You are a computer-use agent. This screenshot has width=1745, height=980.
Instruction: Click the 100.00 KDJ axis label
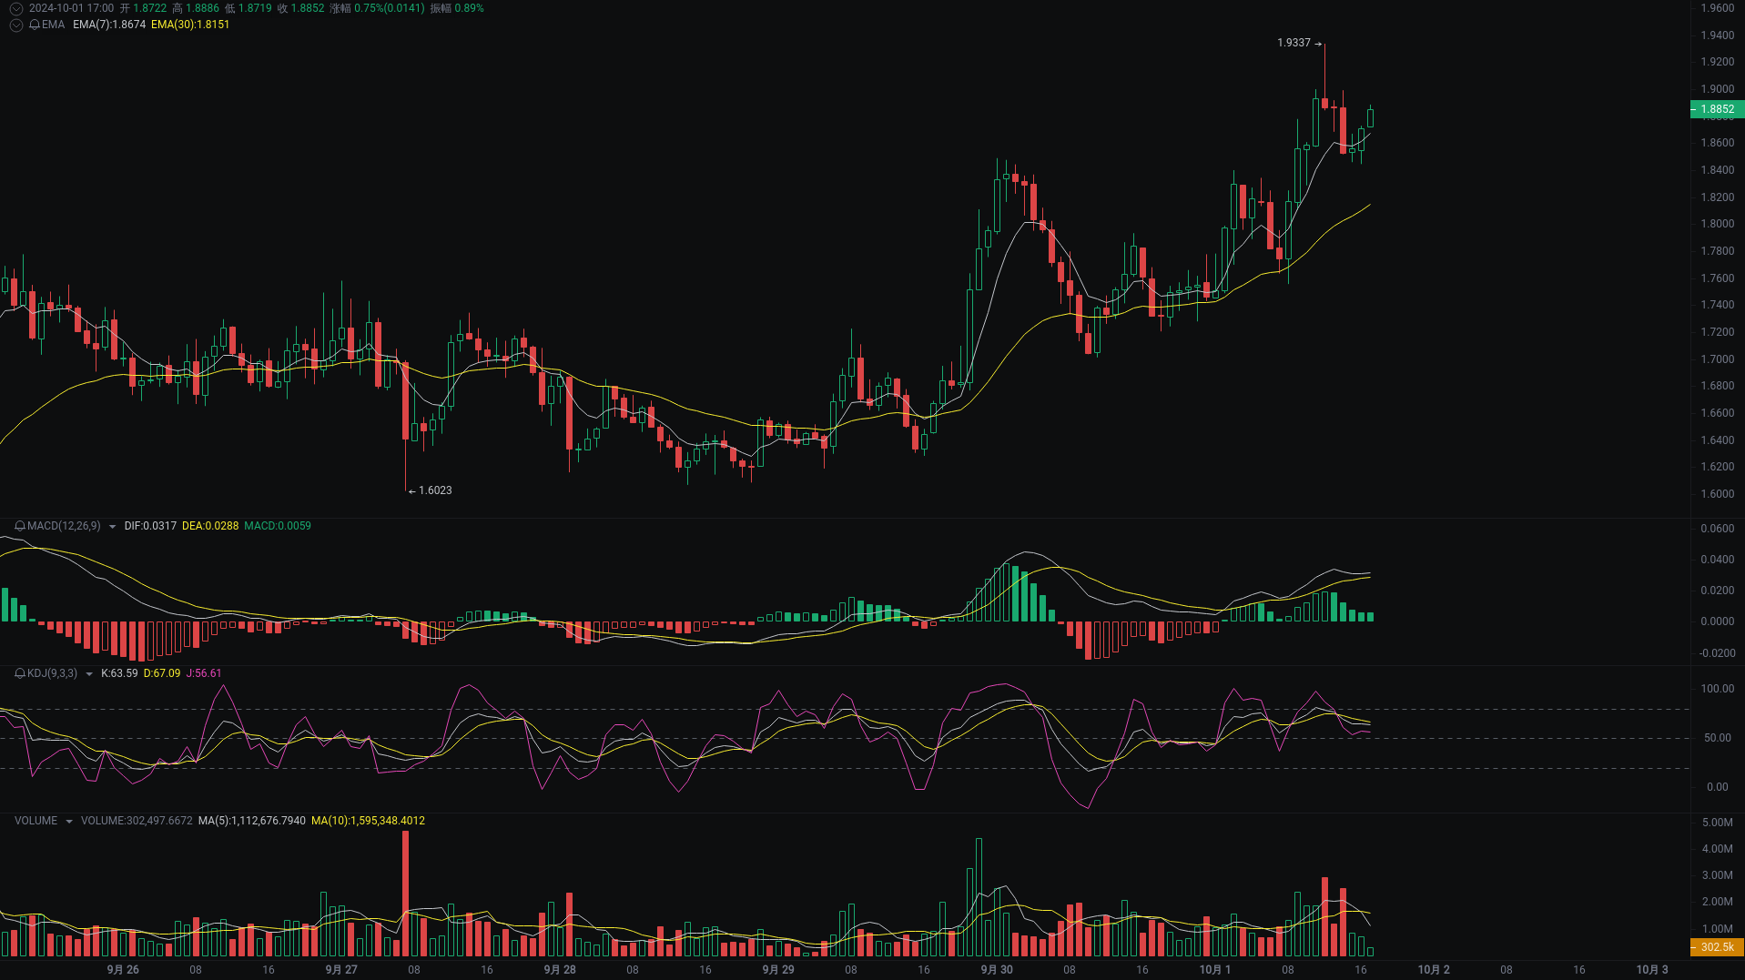coord(1718,689)
